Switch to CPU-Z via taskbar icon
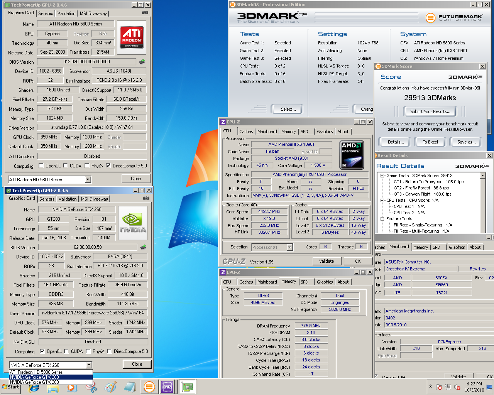 coord(167,387)
